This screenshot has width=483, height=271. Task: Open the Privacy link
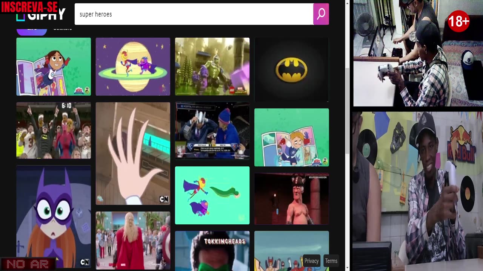(x=311, y=261)
